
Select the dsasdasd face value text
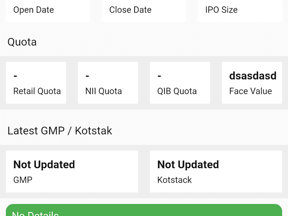tap(253, 76)
